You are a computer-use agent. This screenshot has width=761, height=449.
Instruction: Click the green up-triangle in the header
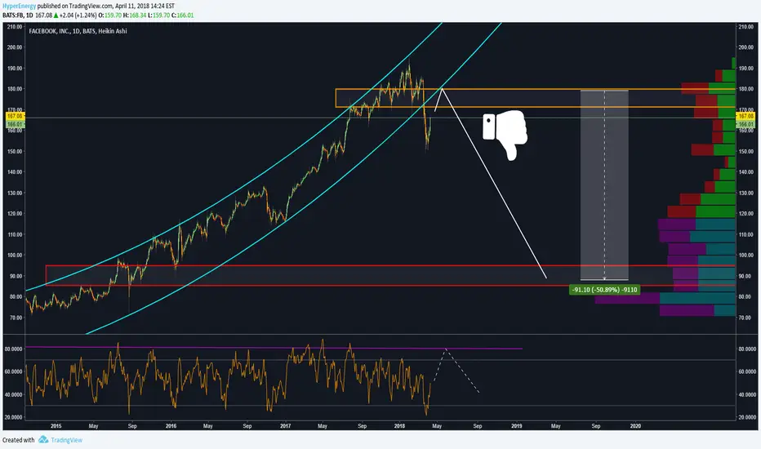tap(56, 16)
